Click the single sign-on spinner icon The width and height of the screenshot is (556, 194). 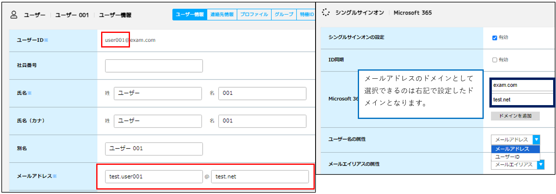coord(325,13)
